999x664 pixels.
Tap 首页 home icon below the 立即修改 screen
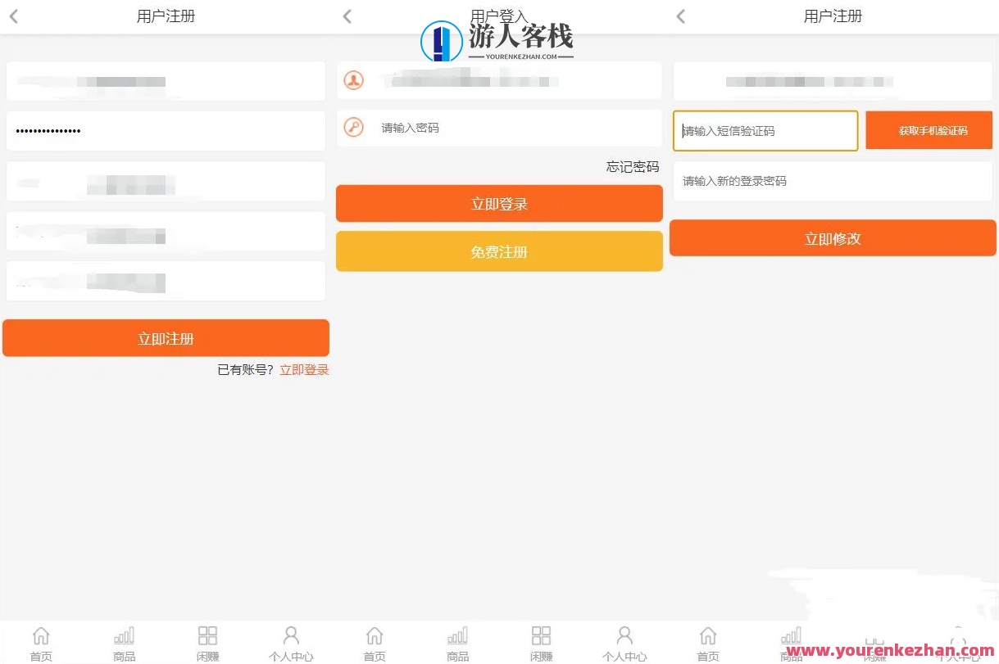pyautogui.click(x=708, y=636)
